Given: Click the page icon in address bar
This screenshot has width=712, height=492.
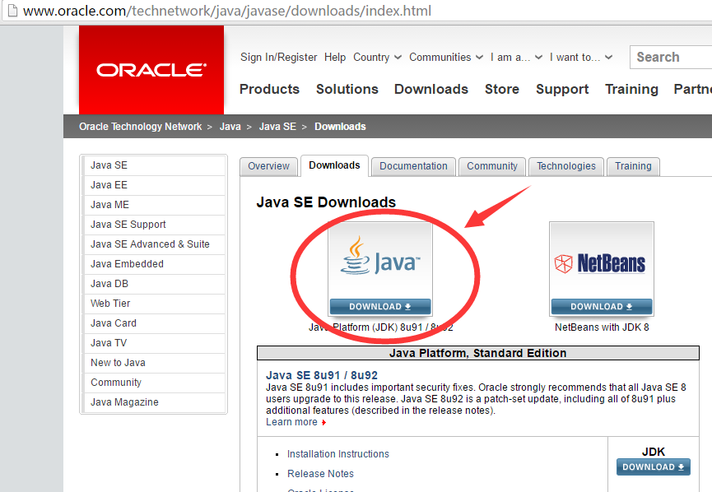Looking at the screenshot, I should point(12,11).
